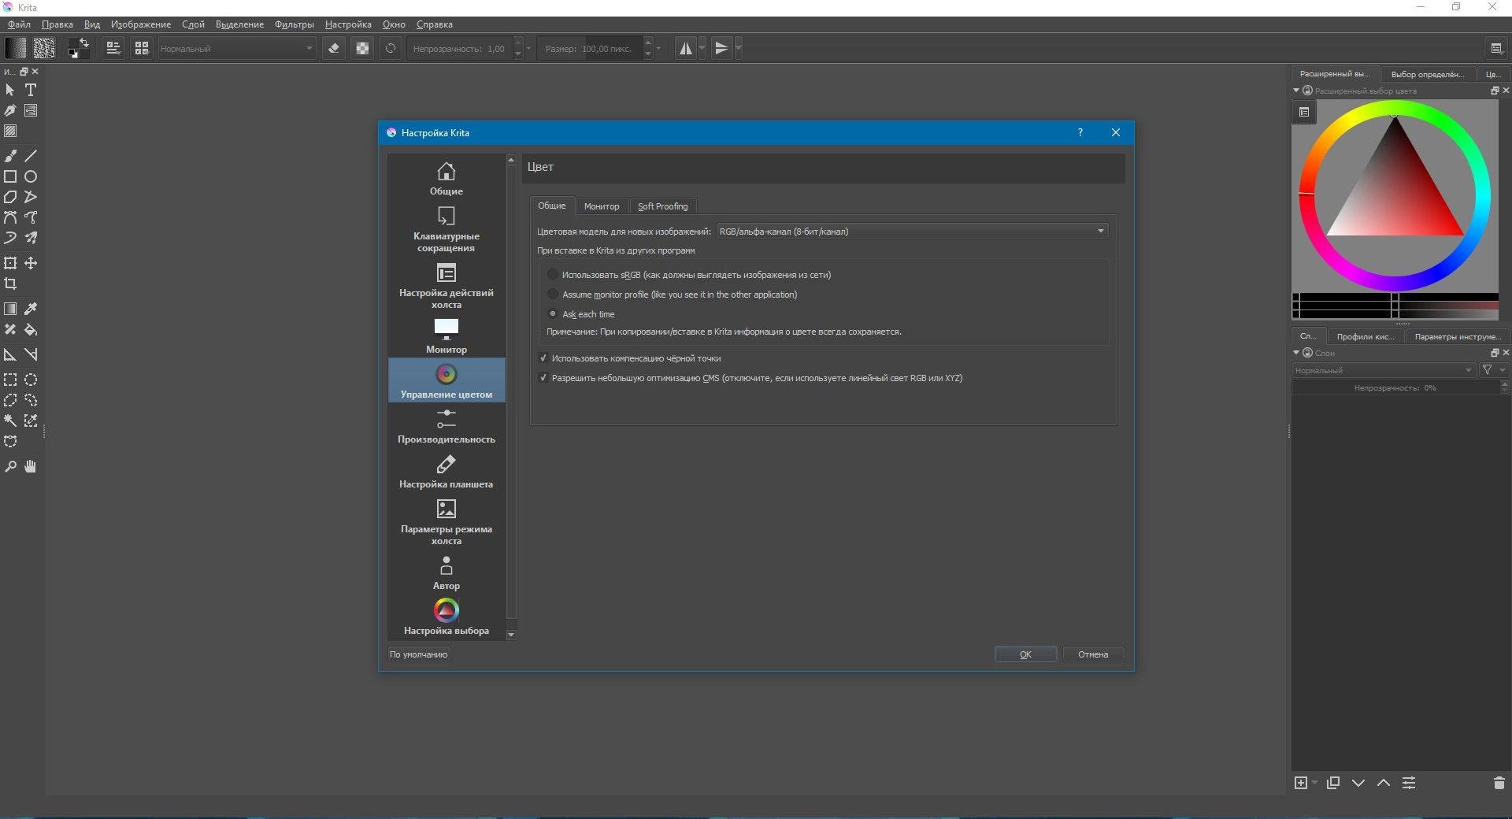This screenshot has width=1512, height=819.
Task: Open the Слой menu
Action: 193,24
